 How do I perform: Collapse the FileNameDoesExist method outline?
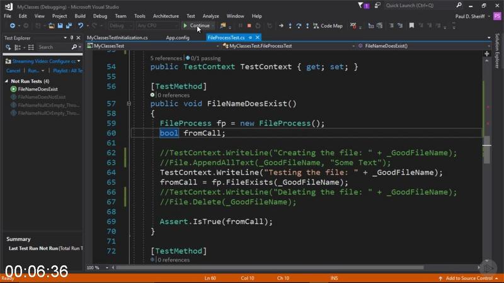click(x=129, y=104)
